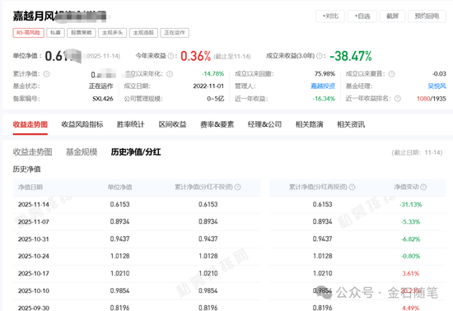Click the 2025-10-10 date row
453x311 pixels.
(x=34, y=290)
